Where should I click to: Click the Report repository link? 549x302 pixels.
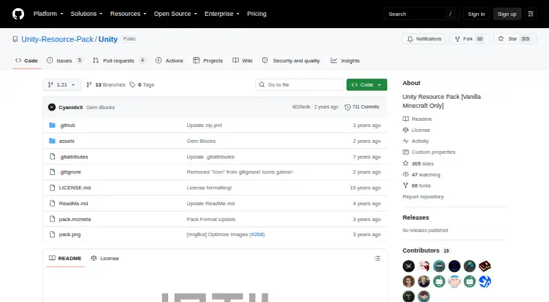tap(423, 196)
